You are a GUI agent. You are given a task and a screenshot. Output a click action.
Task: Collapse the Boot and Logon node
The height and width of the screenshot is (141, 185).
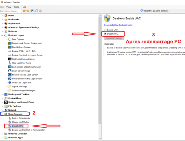coord(2,35)
